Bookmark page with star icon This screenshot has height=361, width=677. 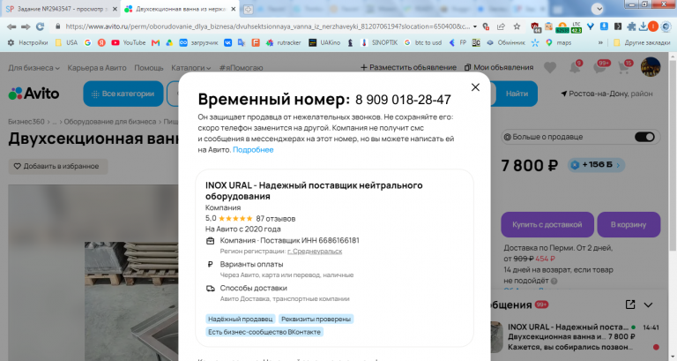coord(517,26)
